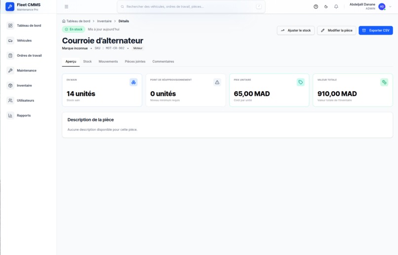
Task: Click Description de la pièce heading
Action: tap(91, 120)
